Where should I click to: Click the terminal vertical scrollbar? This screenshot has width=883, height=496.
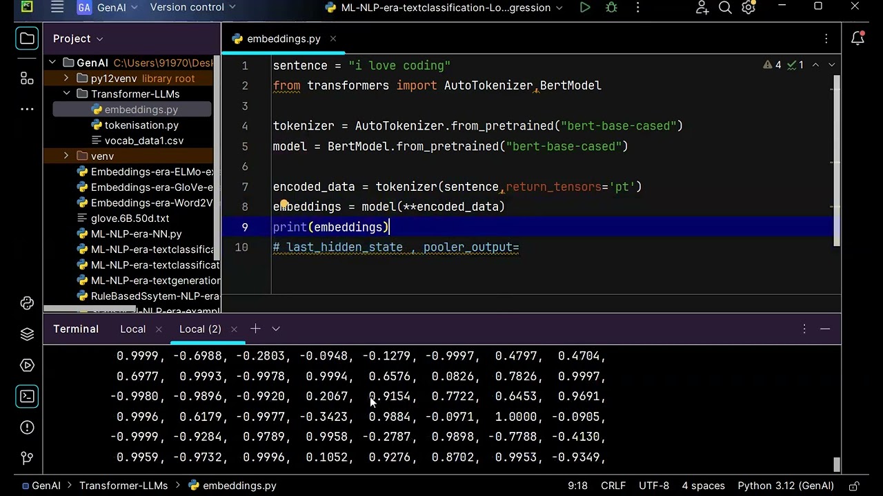pyautogui.click(x=837, y=465)
